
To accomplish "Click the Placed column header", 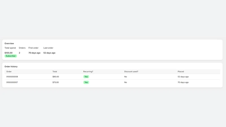I will pyautogui.click(x=181, y=72).
